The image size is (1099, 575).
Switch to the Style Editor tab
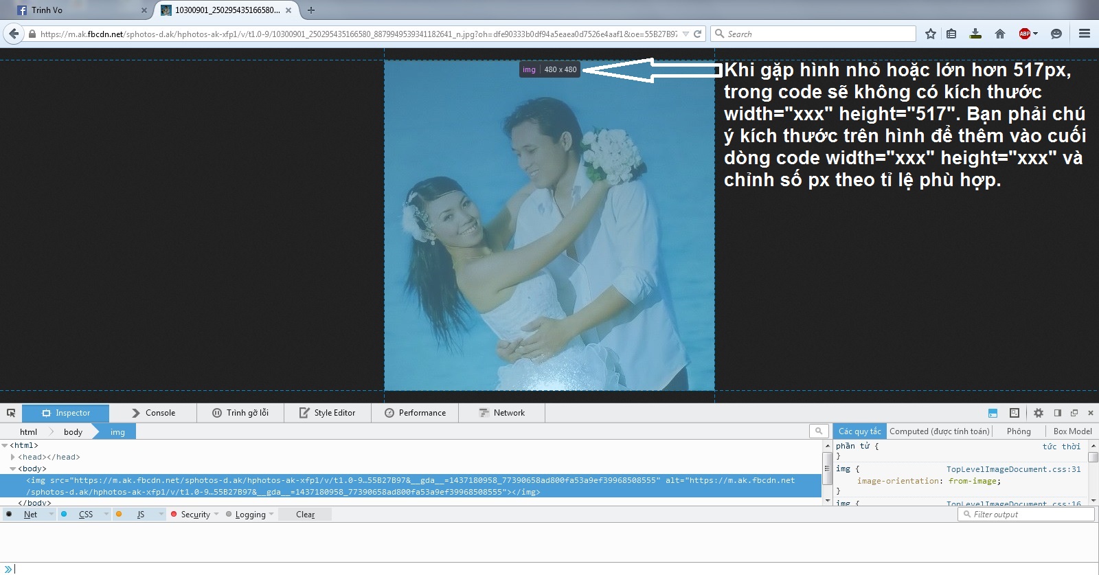point(327,413)
